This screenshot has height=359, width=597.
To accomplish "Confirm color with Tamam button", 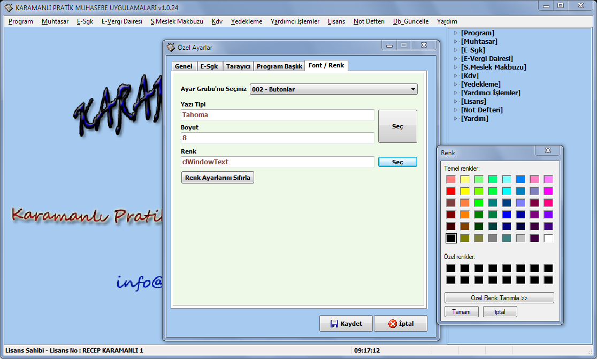I will [x=461, y=312].
